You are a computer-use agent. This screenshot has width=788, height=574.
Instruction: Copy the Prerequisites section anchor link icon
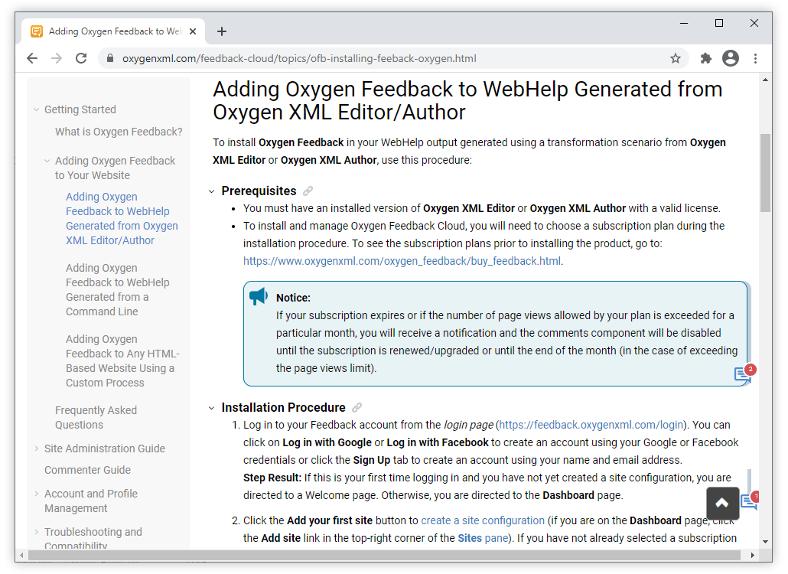click(308, 191)
